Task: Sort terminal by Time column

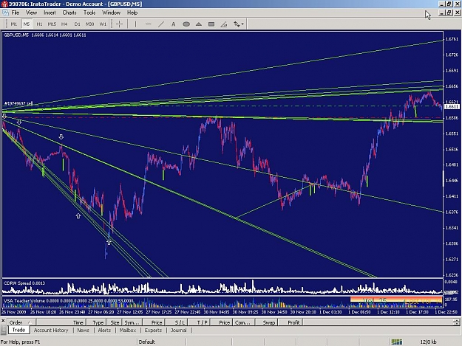Action: click(x=61, y=322)
